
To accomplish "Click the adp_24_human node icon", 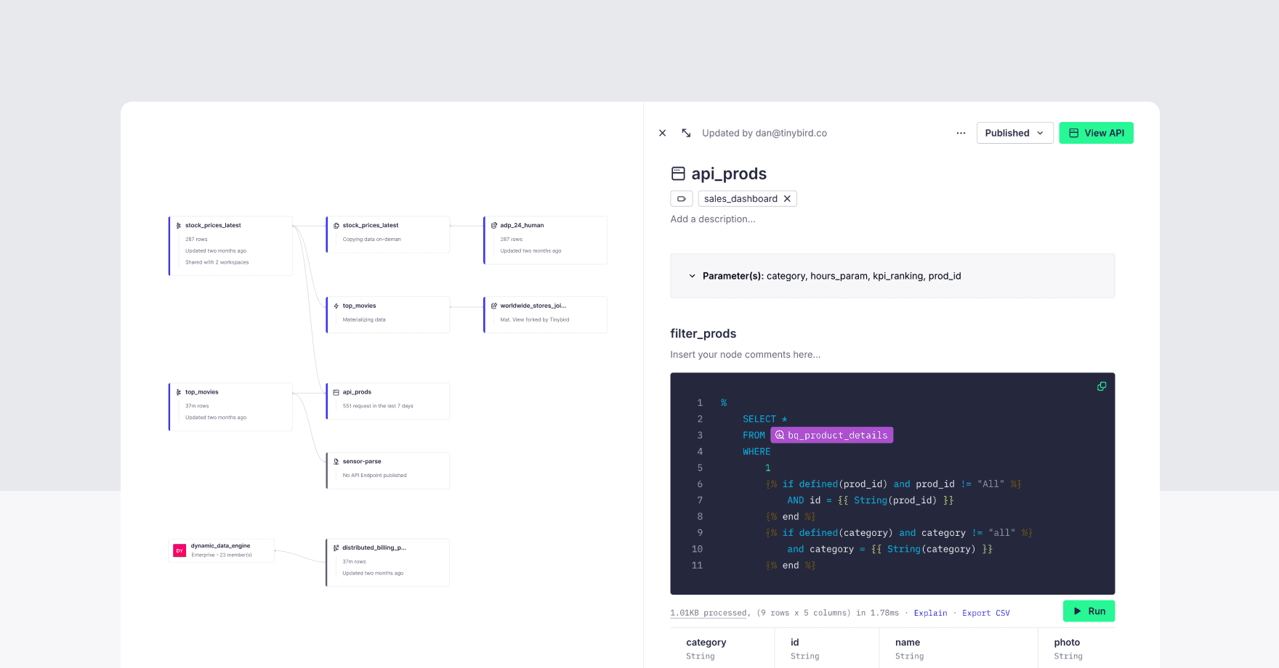I will tap(494, 226).
